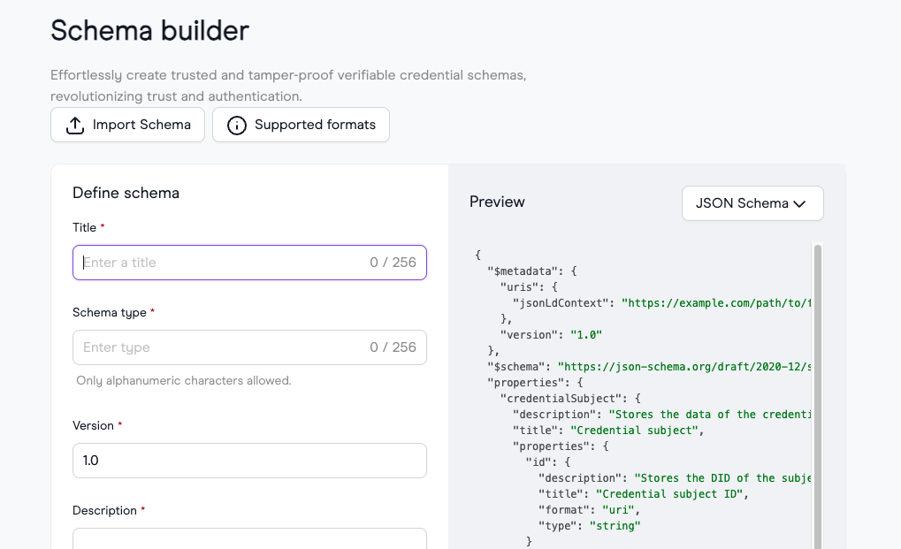Click the upload icon in Import Schema

(74, 126)
